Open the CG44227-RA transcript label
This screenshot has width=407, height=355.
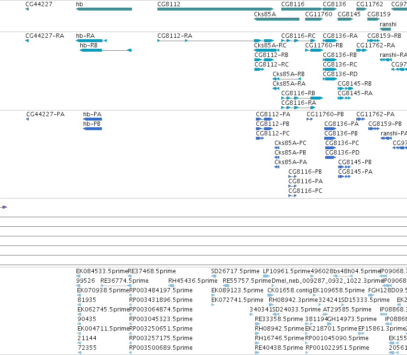pos(44,36)
